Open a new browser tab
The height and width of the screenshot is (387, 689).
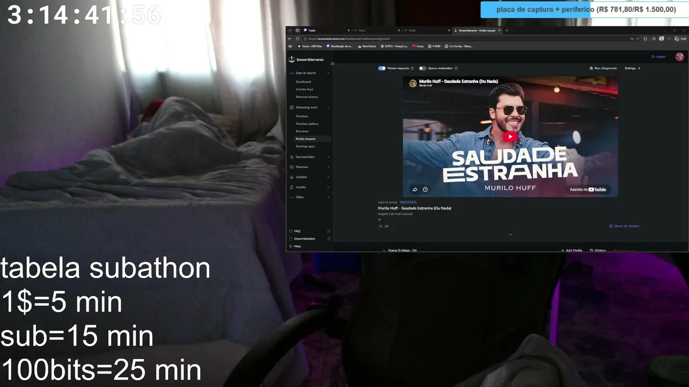(507, 31)
